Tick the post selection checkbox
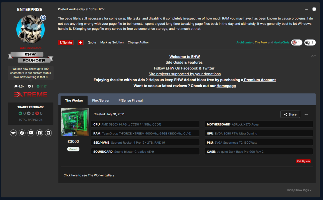This screenshot has width=323, height=200. click(314, 9)
